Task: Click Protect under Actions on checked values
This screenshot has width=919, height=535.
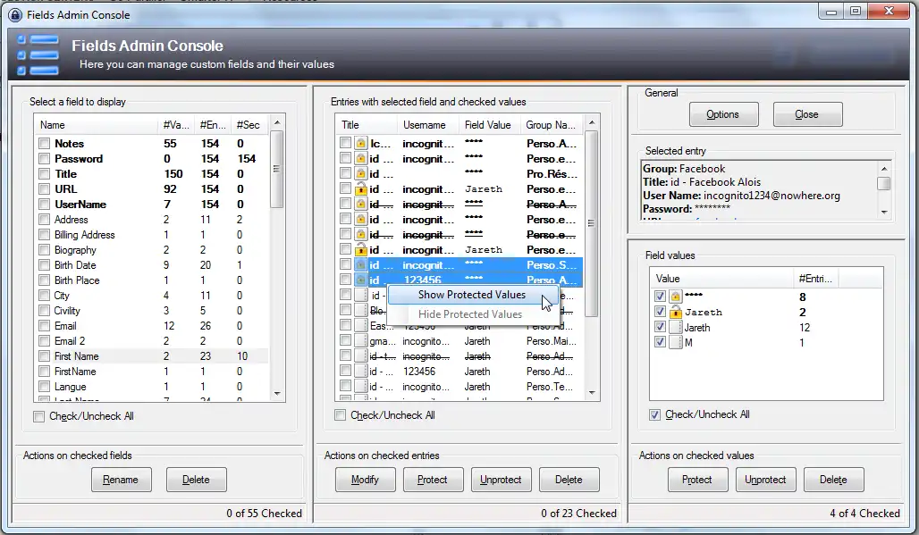Action: pos(697,480)
